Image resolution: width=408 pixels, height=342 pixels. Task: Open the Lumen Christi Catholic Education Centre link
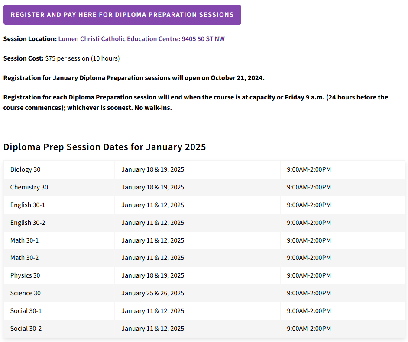pos(141,39)
